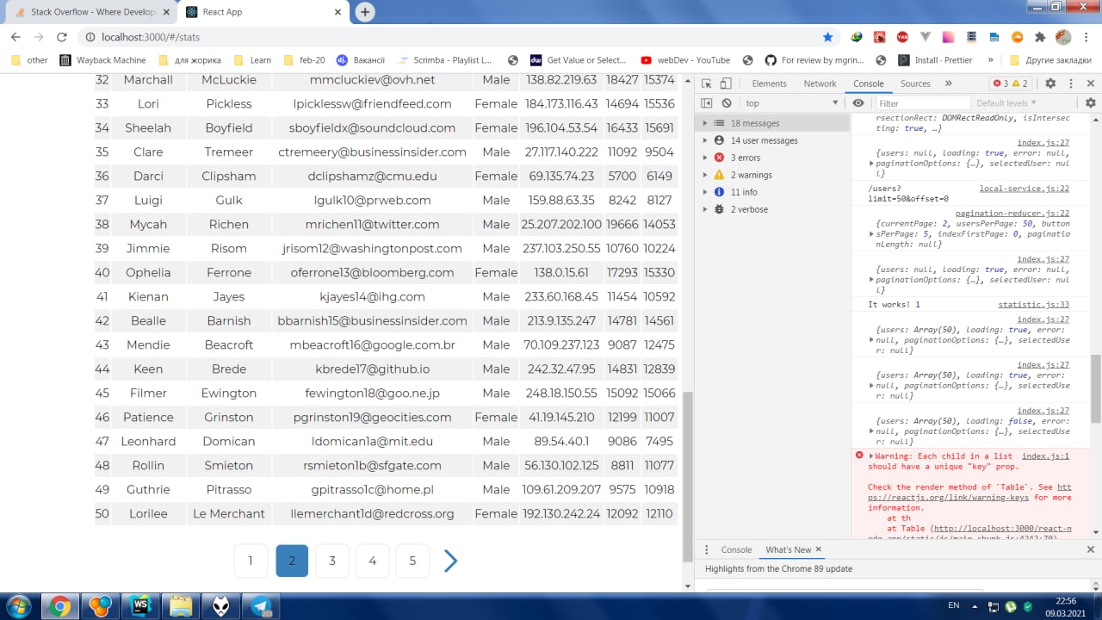This screenshot has height=620, width=1102.
Task: Show hidden bookmarks overflow chevron
Action: tap(990, 60)
